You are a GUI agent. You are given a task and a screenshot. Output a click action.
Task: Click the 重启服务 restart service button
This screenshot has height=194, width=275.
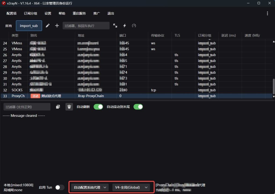79,13
